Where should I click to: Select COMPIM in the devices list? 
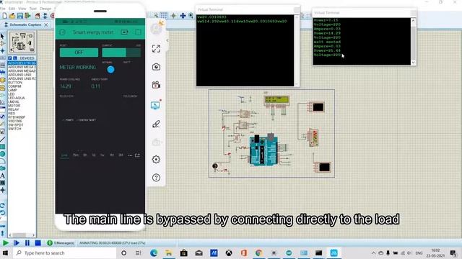click(14, 86)
